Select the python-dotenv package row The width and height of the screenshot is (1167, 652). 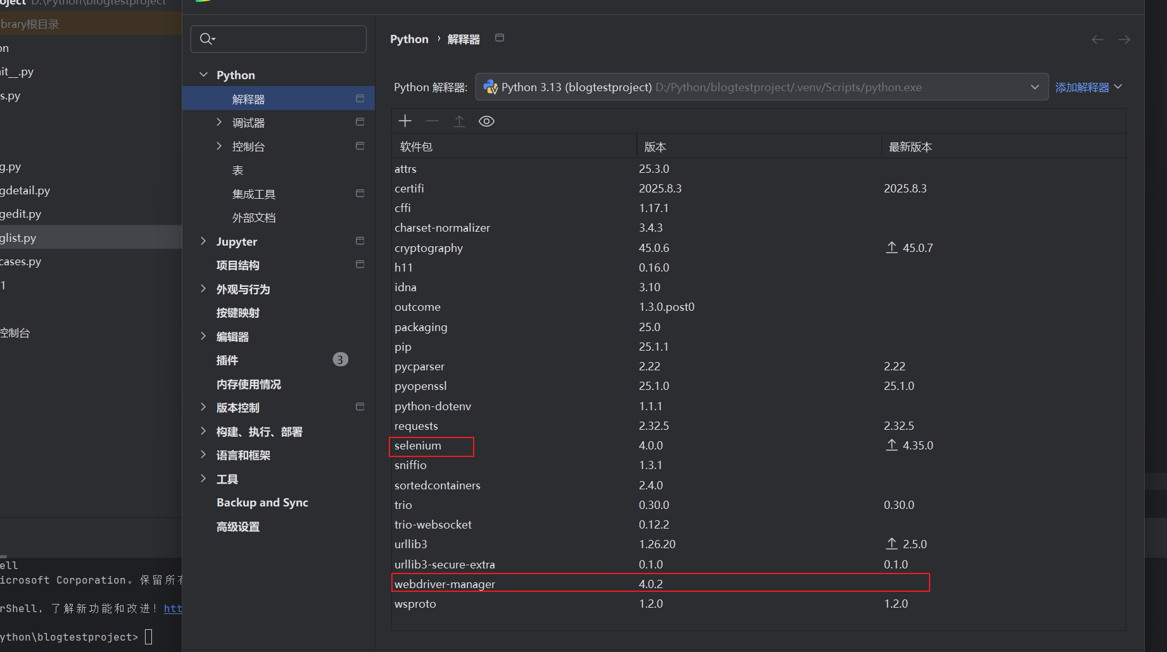point(759,406)
